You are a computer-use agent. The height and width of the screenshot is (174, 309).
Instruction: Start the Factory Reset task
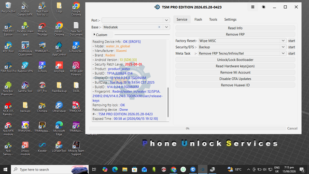pyautogui.click(x=292, y=41)
